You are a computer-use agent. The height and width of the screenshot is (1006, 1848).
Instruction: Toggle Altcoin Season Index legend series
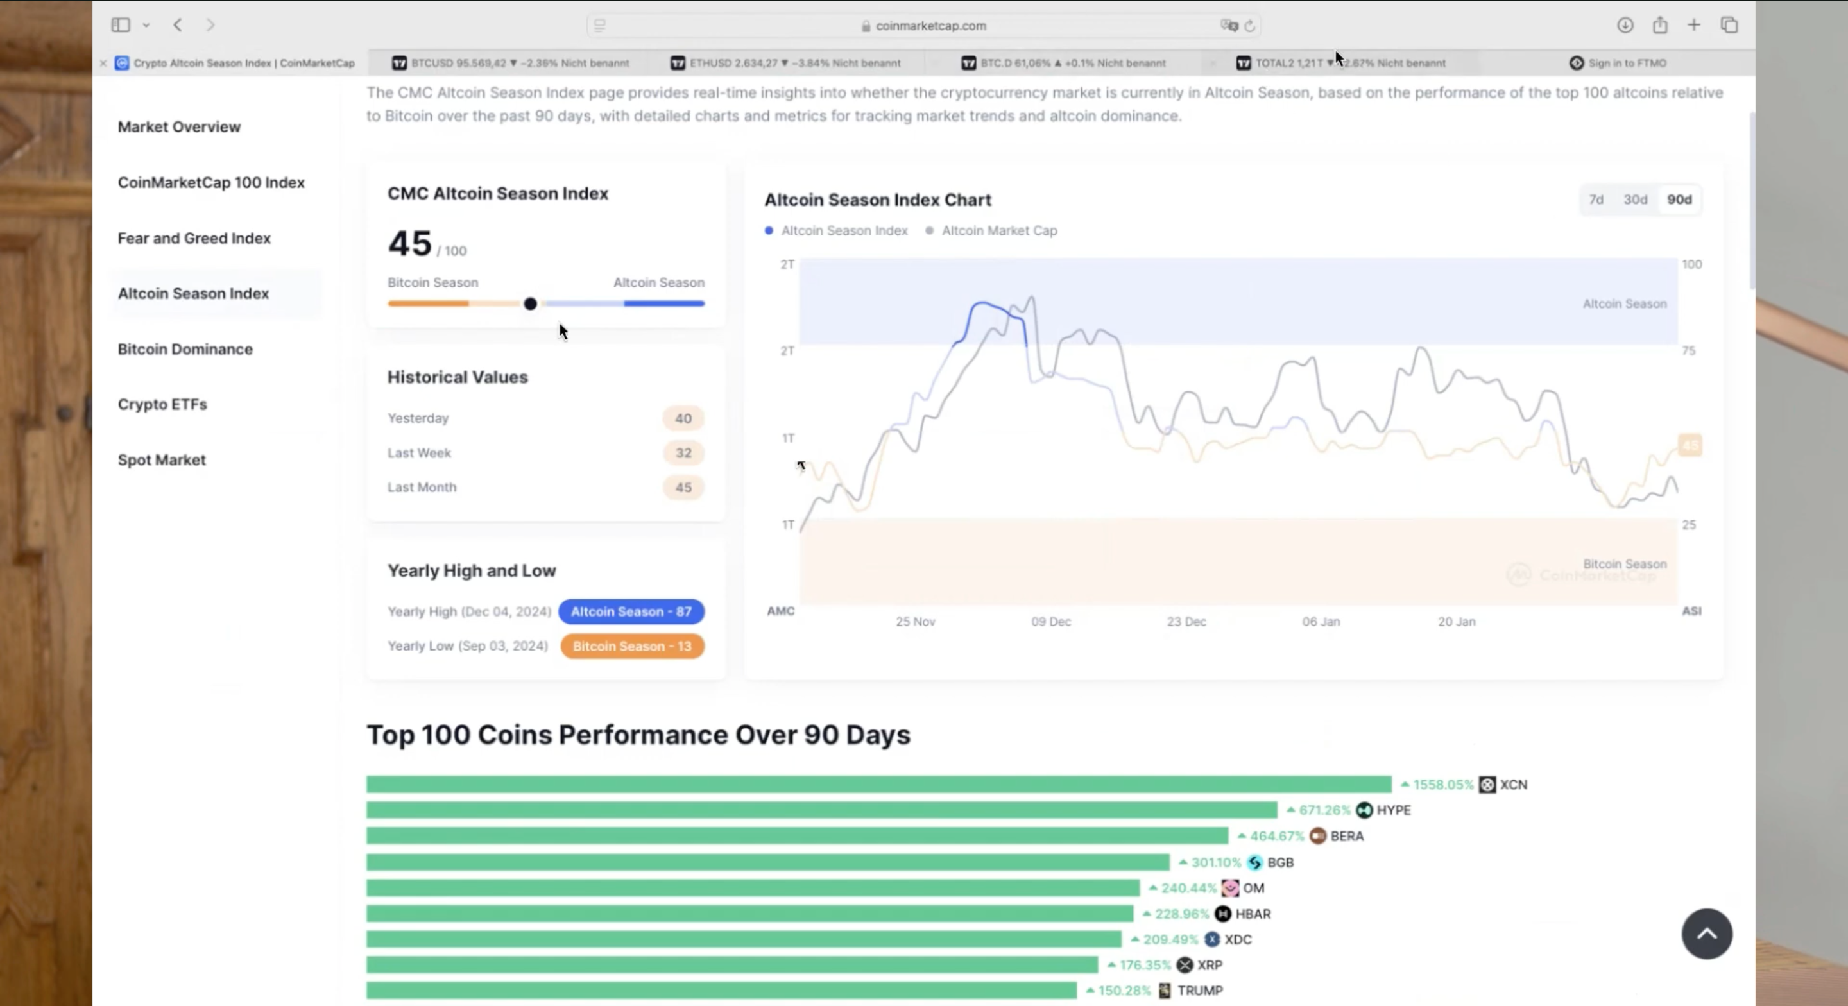[x=837, y=230]
